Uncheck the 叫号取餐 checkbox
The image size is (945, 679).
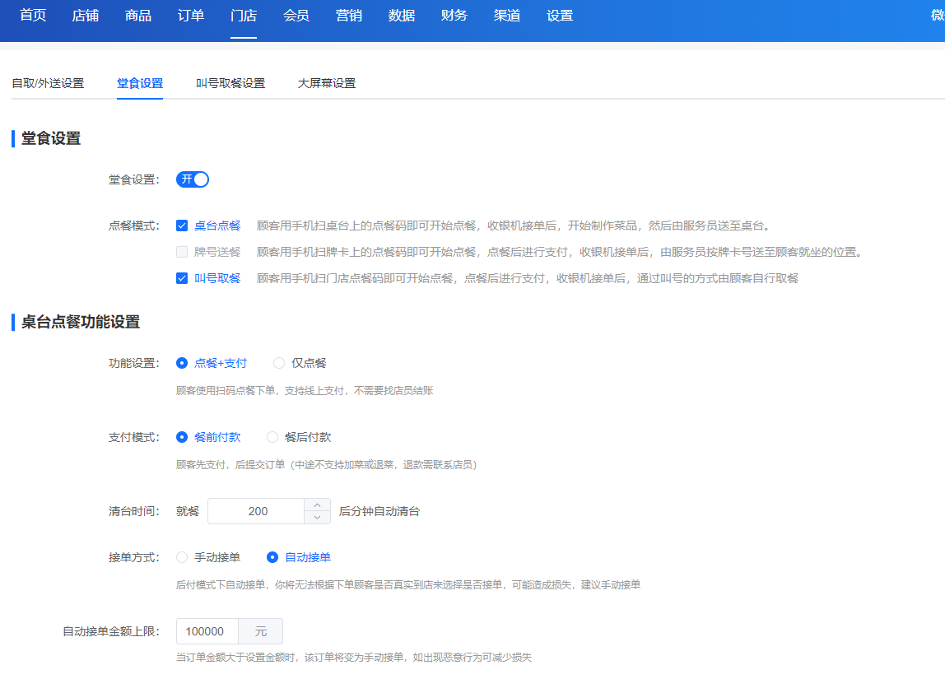[x=182, y=278]
